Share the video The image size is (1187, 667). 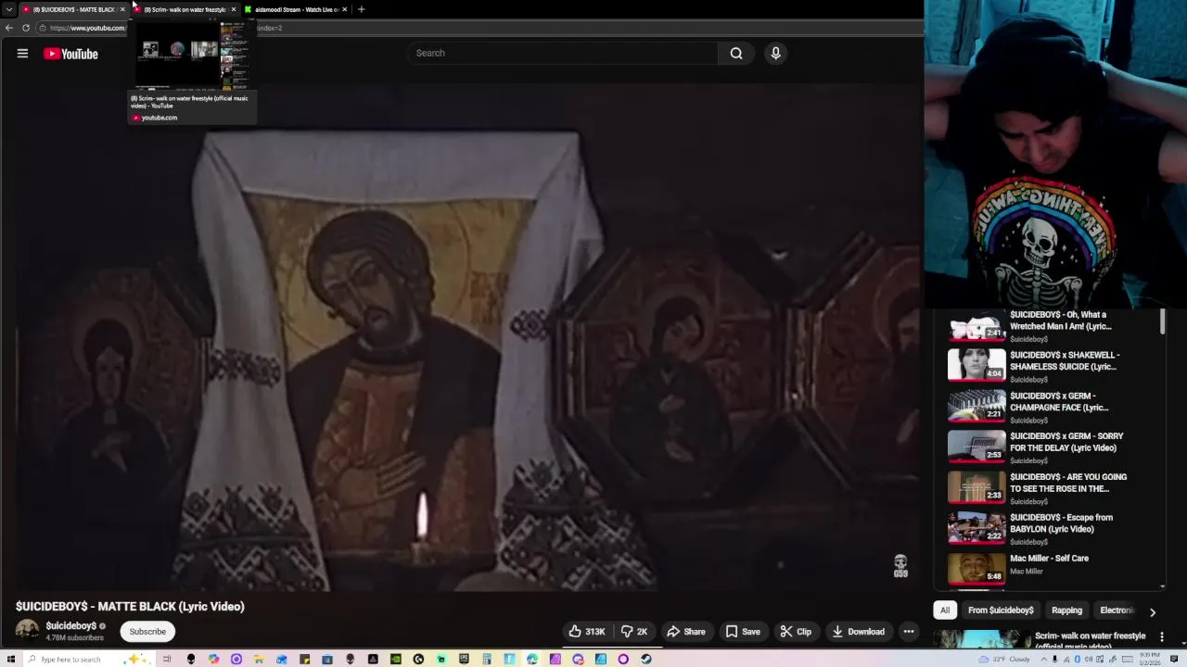[686, 632]
